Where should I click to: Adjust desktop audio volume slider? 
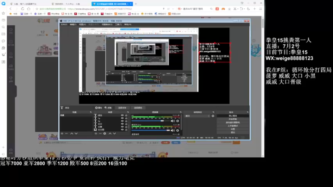point(151,121)
